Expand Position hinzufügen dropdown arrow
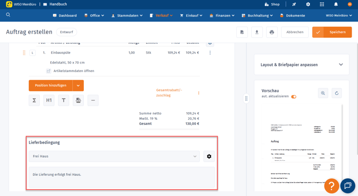The image size is (358, 196). (x=78, y=85)
